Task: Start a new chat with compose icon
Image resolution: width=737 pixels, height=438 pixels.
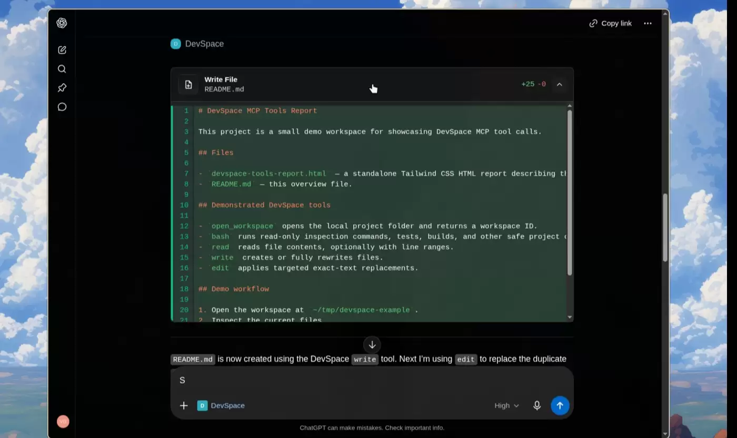Action: click(x=62, y=50)
